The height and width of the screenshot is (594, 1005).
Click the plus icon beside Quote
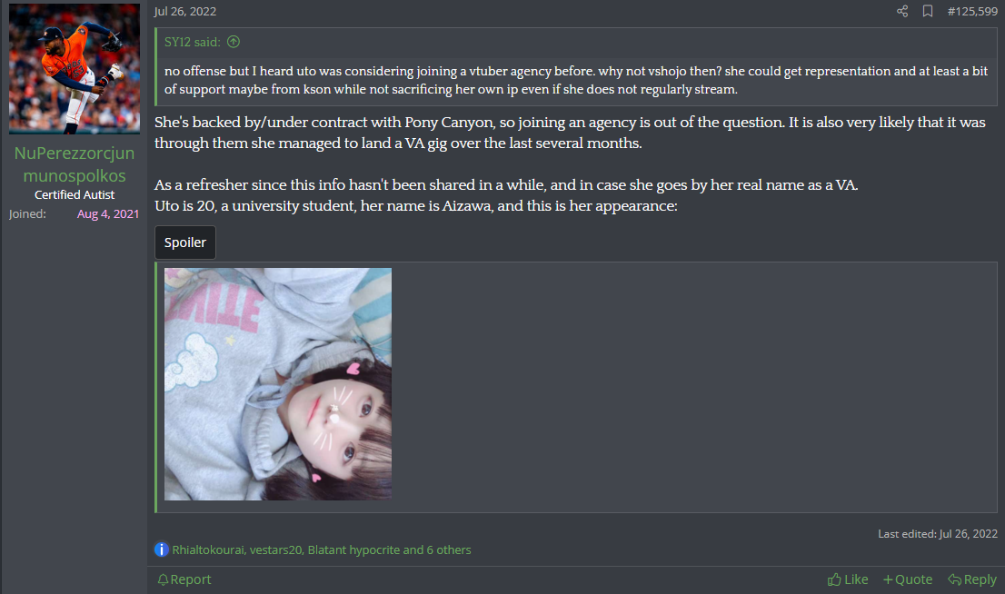tap(888, 579)
